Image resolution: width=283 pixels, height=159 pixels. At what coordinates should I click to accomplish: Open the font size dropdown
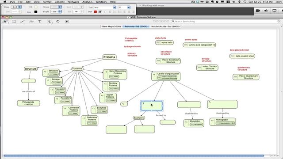(x=124, y=8)
